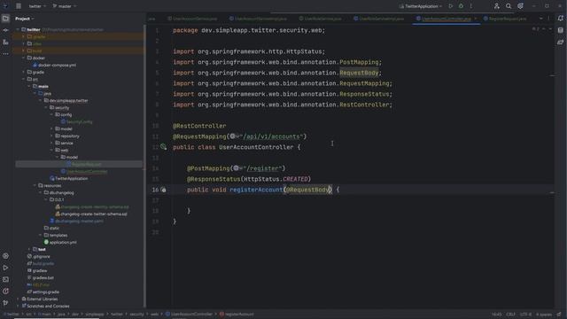Toggle the Project tool window icon
Screen dimensions: 567x319
(5, 18)
